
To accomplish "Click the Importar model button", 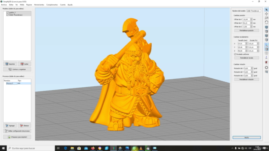I will pos(10,64).
